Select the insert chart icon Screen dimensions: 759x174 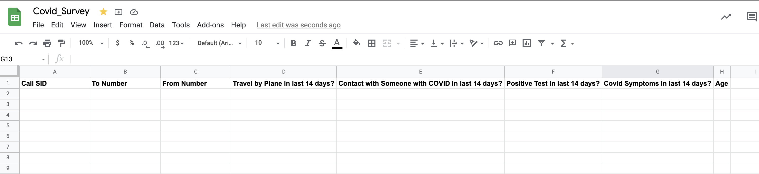pos(527,43)
